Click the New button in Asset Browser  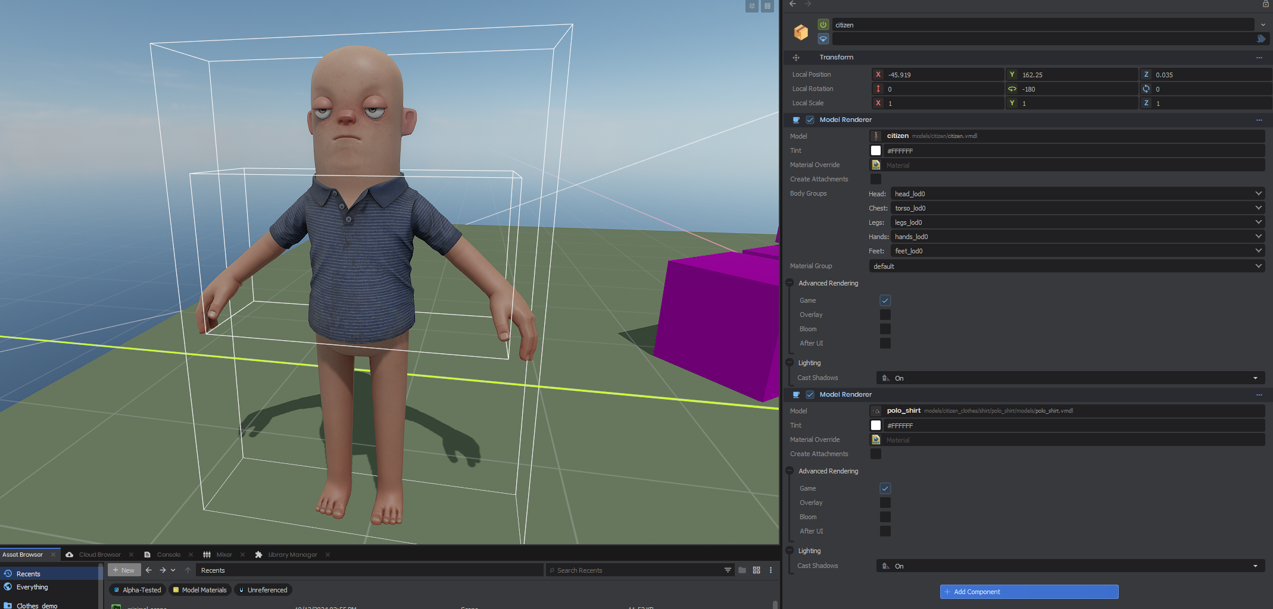(124, 570)
